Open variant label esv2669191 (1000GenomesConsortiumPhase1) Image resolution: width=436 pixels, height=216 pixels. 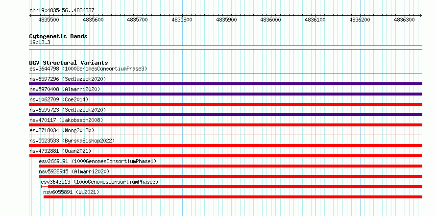click(97, 161)
